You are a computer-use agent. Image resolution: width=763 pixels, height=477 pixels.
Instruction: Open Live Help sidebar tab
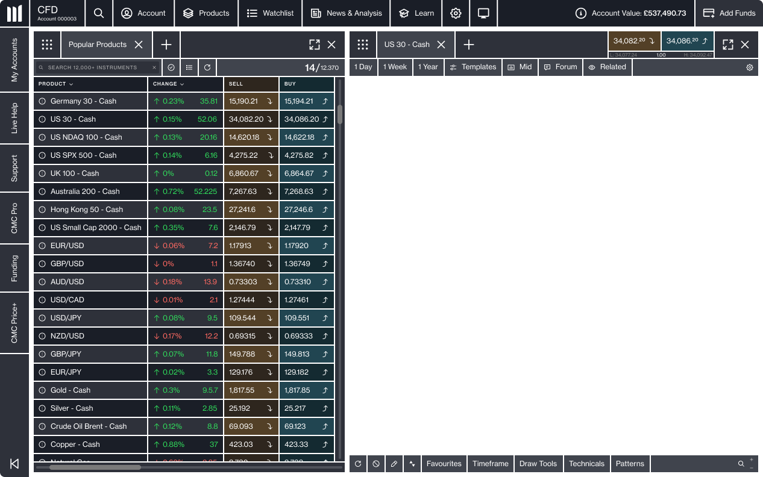click(14, 118)
